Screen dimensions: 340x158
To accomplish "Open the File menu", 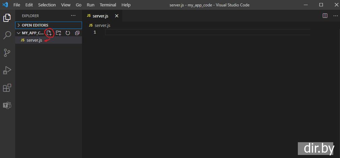I will click(x=17, y=5).
